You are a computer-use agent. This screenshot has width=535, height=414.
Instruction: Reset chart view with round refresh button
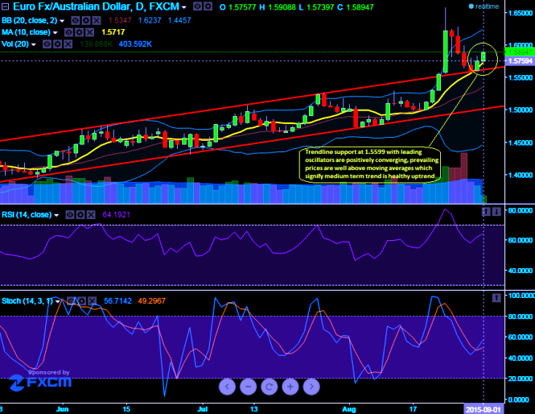click(270, 387)
